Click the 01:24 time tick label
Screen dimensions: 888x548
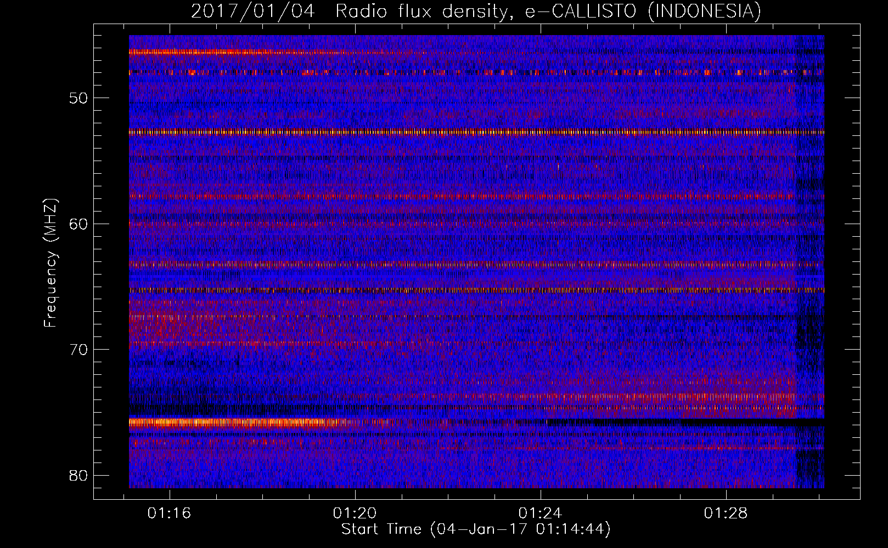540,513
